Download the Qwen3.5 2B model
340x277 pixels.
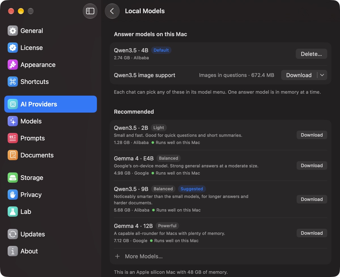pyautogui.click(x=312, y=135)
